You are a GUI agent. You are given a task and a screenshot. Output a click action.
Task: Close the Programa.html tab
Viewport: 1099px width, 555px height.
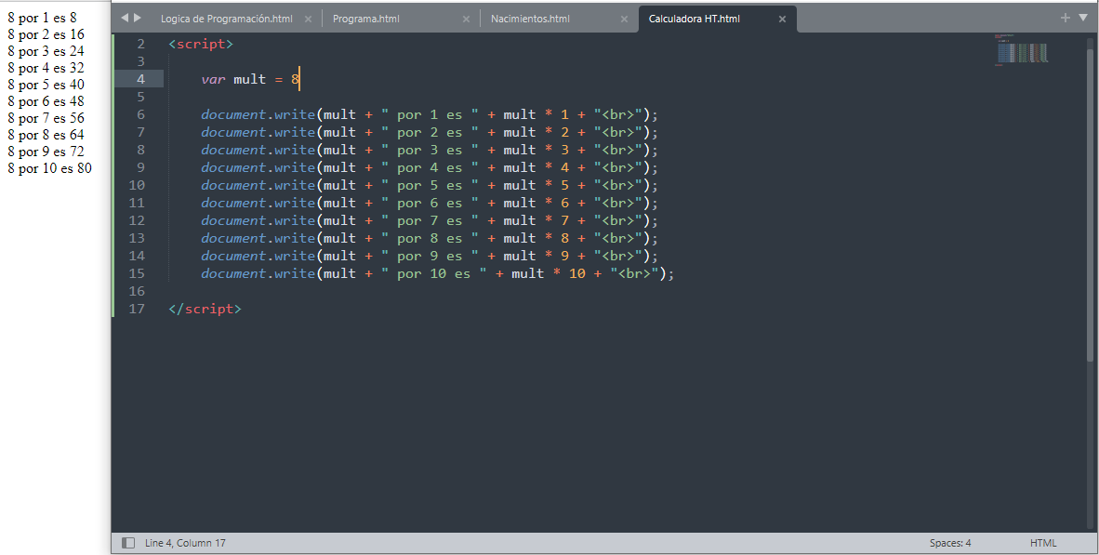466,19
